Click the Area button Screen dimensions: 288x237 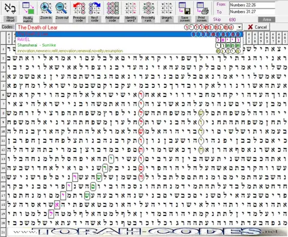click(x=266, y=20)
